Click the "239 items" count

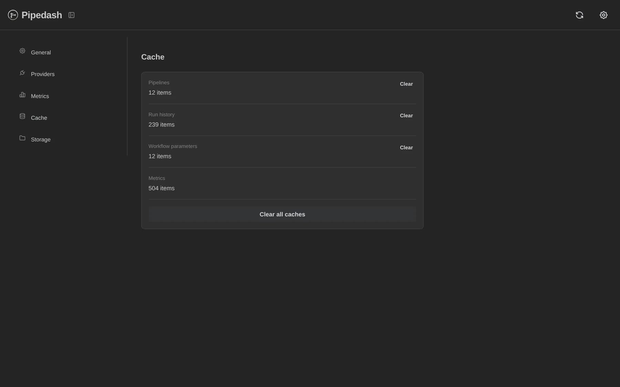(x=162, y=125)
